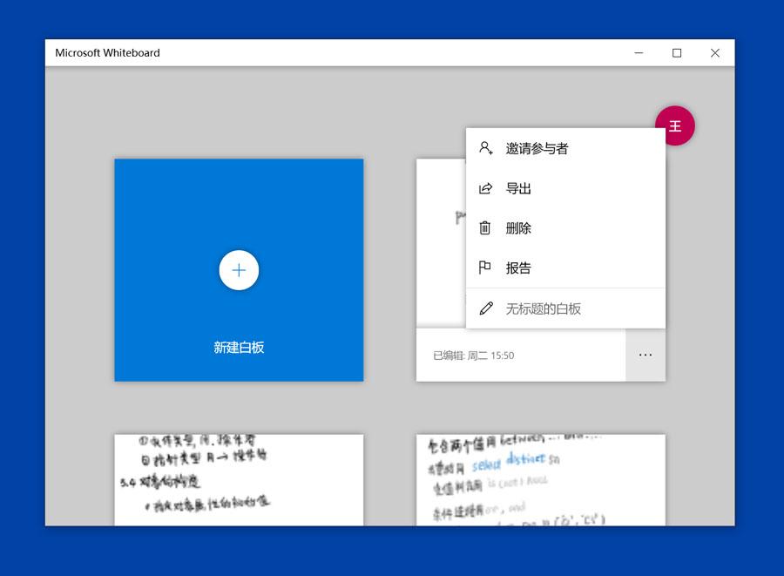Select 邀请参与者 from the context menu
The image size is (784, 576).
pyautogui.click(x=565, y=148)
